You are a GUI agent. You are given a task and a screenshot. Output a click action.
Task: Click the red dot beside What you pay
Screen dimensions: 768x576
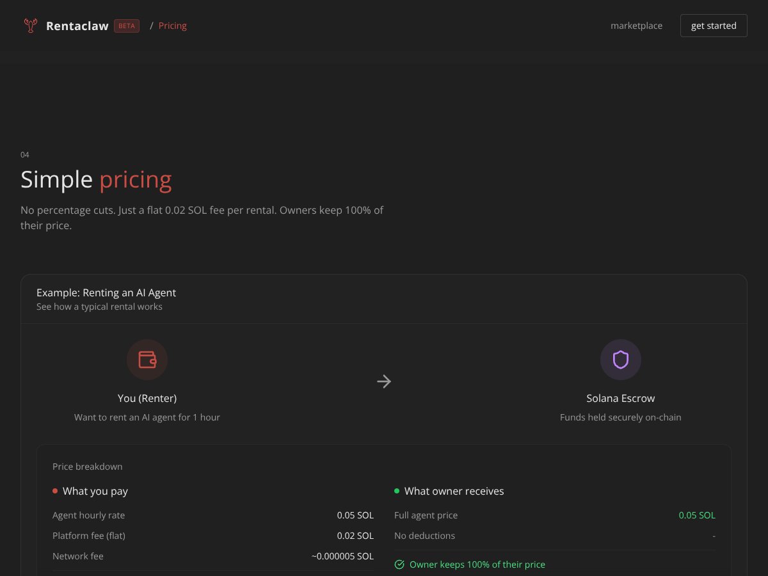tap(54, 491)
